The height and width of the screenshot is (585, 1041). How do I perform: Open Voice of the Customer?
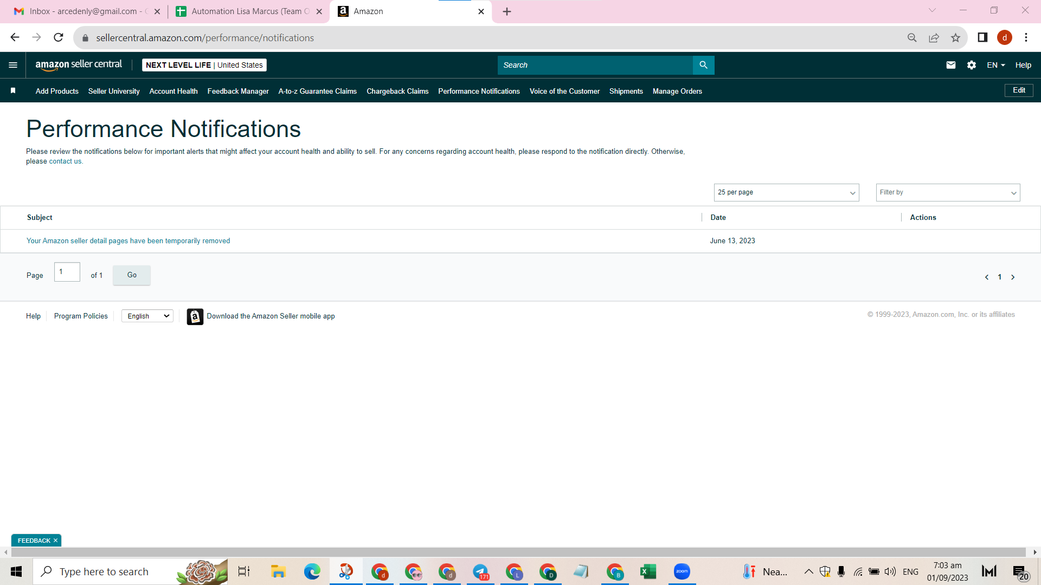tap(564, 91)
